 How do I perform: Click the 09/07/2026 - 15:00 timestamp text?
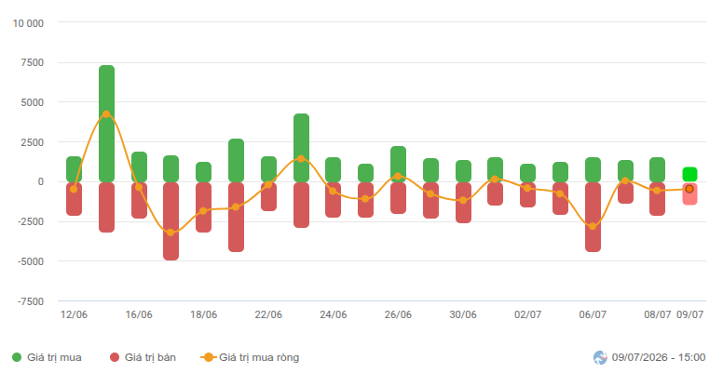pyautogui.click(x=659, y=357)
